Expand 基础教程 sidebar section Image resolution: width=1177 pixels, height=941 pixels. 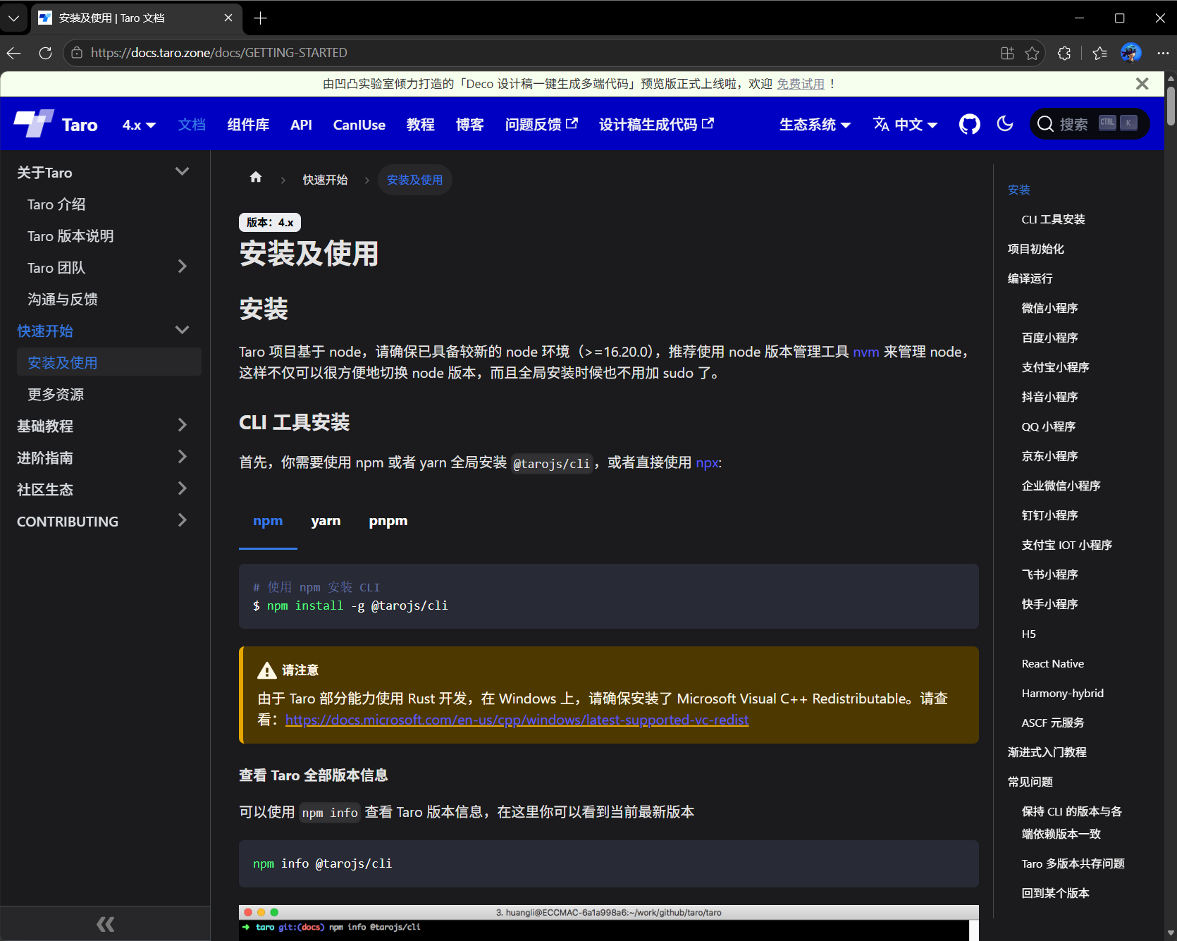tap(182, 425)
